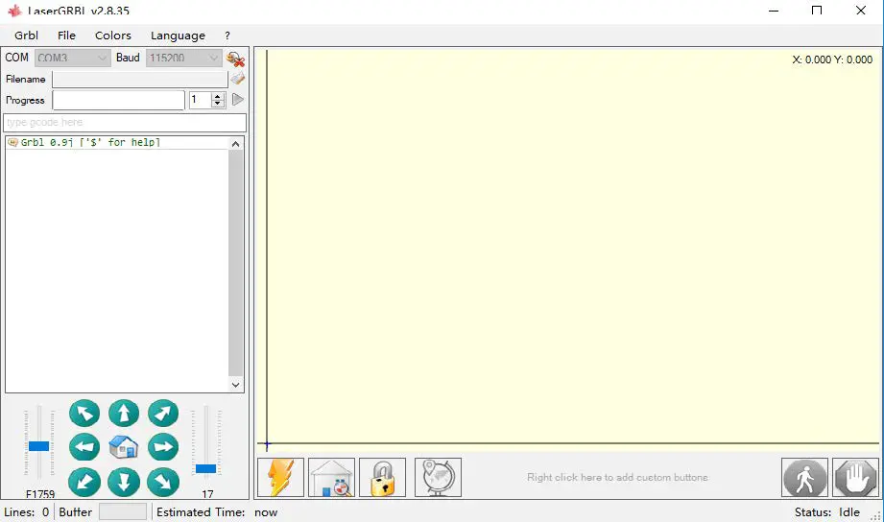Click the Progress bar field

point(118,101)
